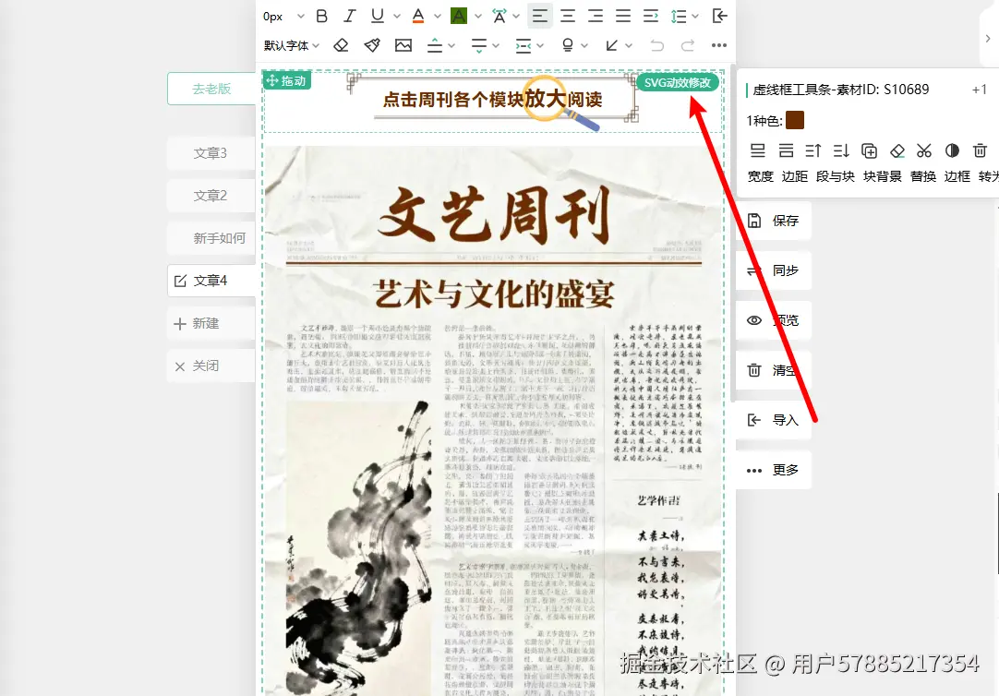Center align the text
The width and height of the screenshot is (999, 696).
[x=568, y=16]
